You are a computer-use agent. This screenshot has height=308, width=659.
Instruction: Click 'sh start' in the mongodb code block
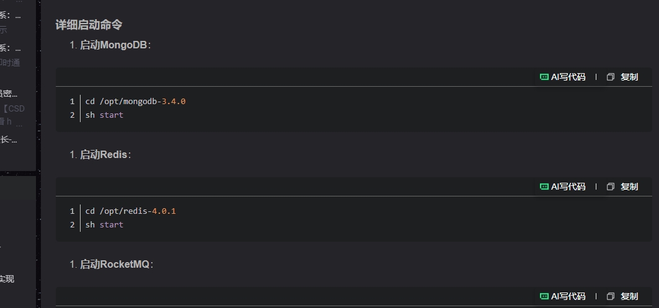pos(104,115)
